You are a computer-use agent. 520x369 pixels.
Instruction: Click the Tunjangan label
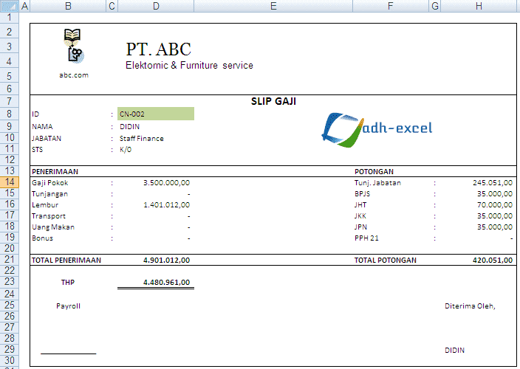pyautogui.click(x=49, y=194)
